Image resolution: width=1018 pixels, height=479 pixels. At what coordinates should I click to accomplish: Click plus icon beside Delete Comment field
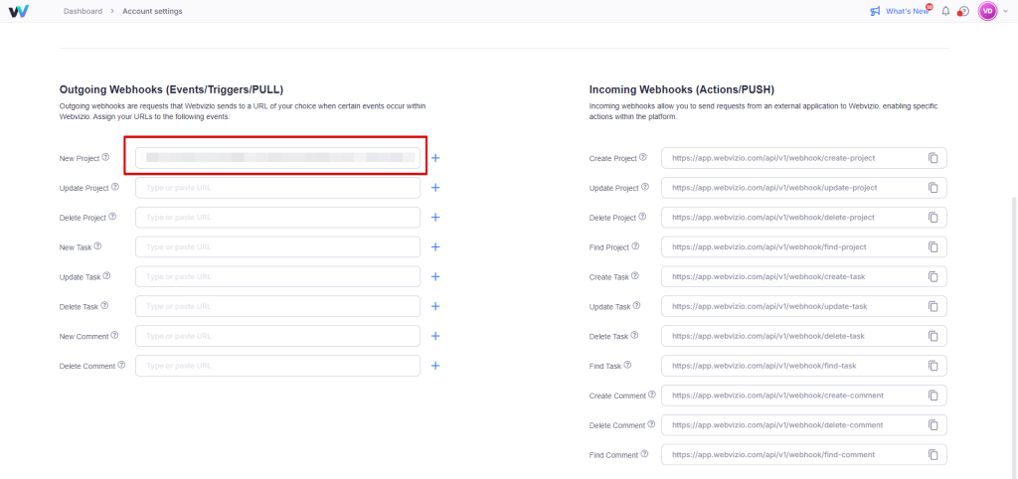coord(435,366)
